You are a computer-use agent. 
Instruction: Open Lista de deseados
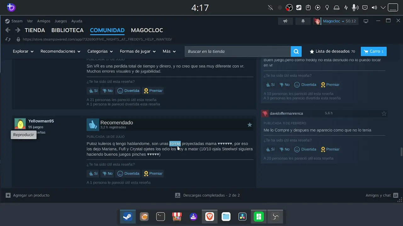tap(332, 51)
